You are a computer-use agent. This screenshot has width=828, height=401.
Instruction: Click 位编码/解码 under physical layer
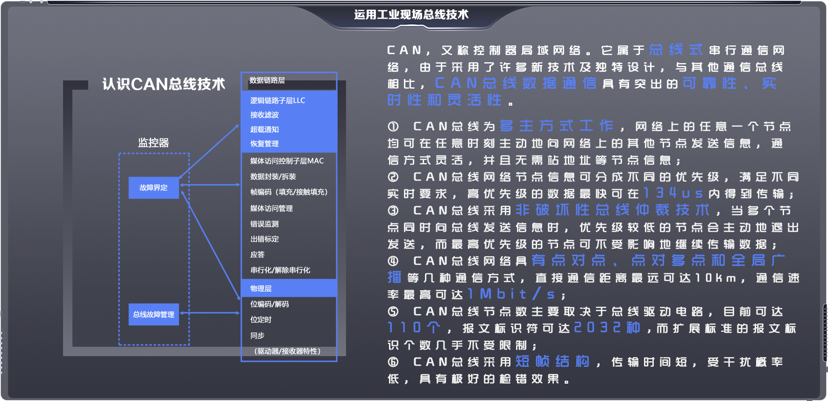click(269, 304)
